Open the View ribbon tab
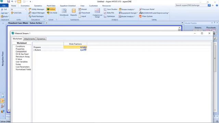The image size is (219, 123). (x=82, y=6)
